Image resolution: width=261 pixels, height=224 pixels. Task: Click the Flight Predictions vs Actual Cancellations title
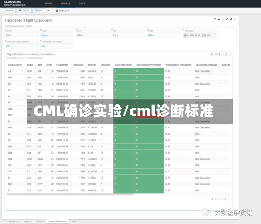click(x=31, y=54)
